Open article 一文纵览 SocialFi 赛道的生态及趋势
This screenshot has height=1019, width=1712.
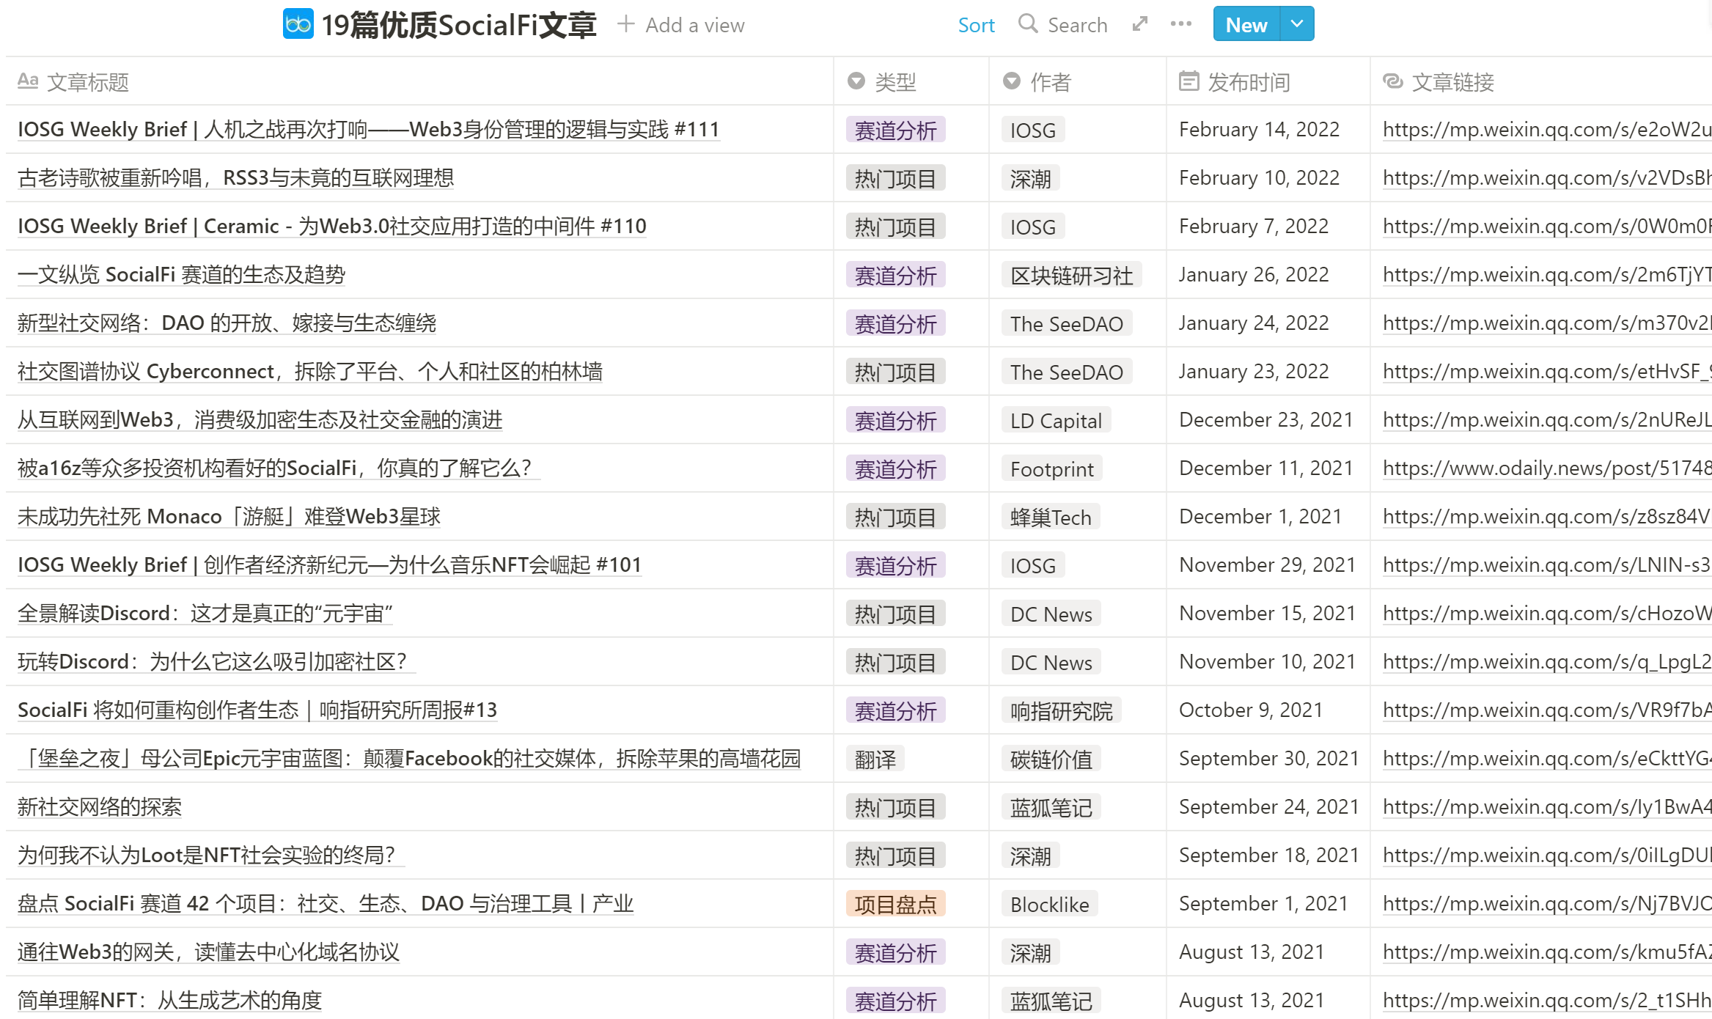(x=182, y=275)
